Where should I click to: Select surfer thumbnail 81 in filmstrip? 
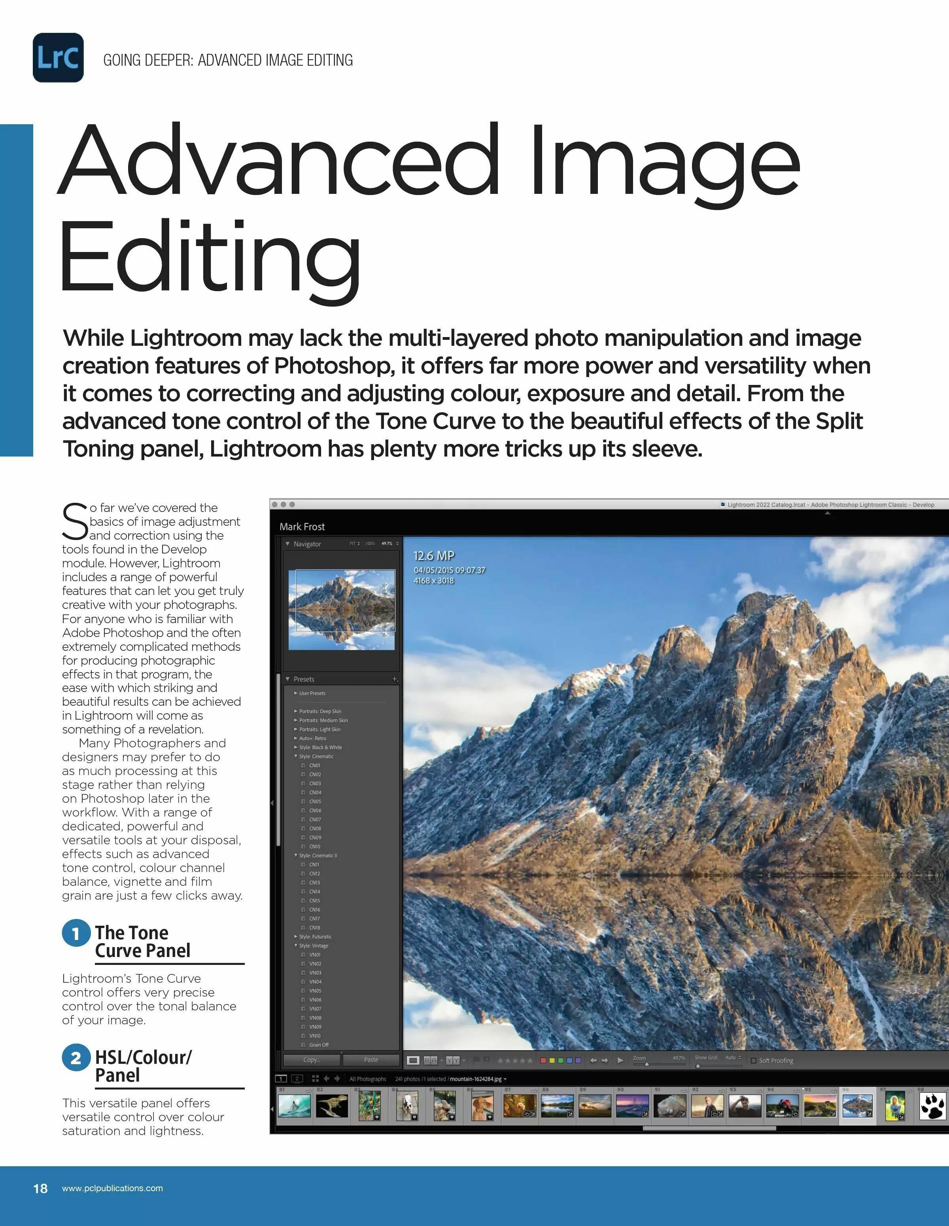(x=295, y=1106)
